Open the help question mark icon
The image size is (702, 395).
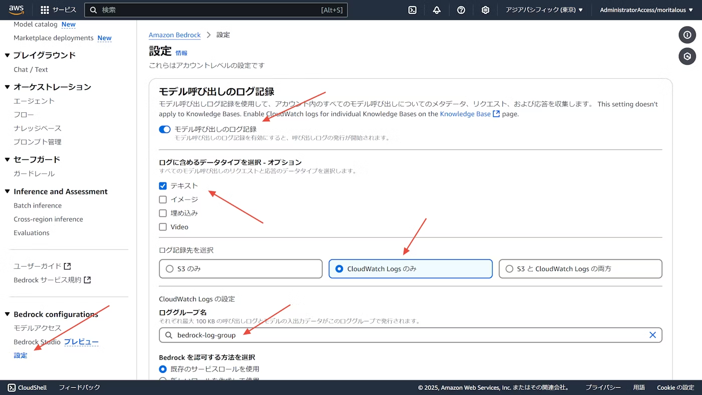point(461,10)
